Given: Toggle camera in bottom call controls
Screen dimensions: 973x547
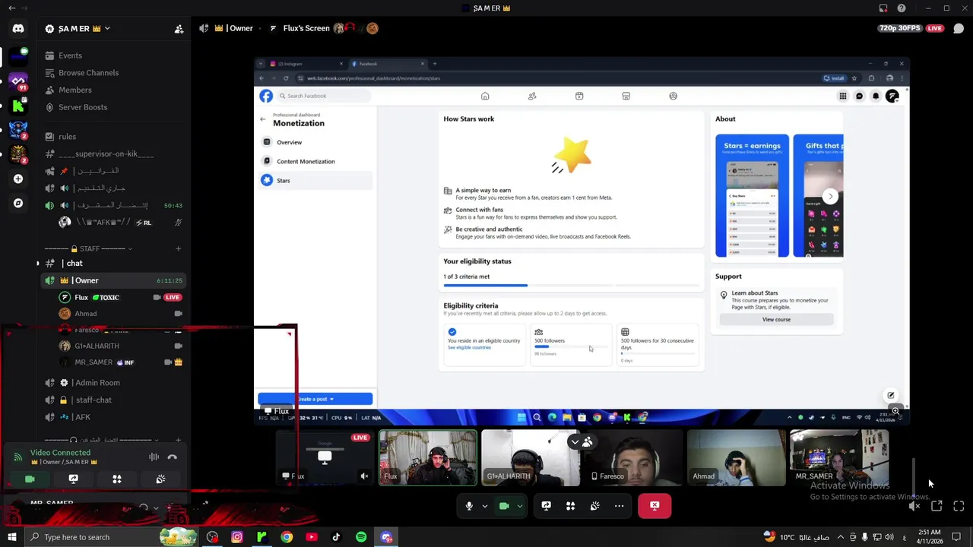Looking at the screenshot, I should click(x=504, y=506).
